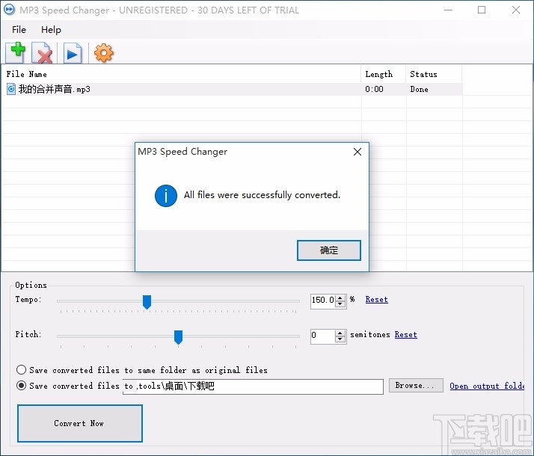Close the main application window
This screenshot has height=456, width=534.
pos(516,10)
